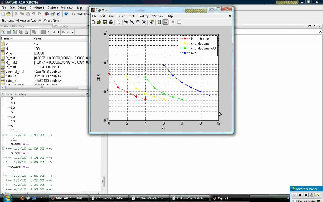Collapse the 1/2/10 12:09 PM history group

coord(3,148)
